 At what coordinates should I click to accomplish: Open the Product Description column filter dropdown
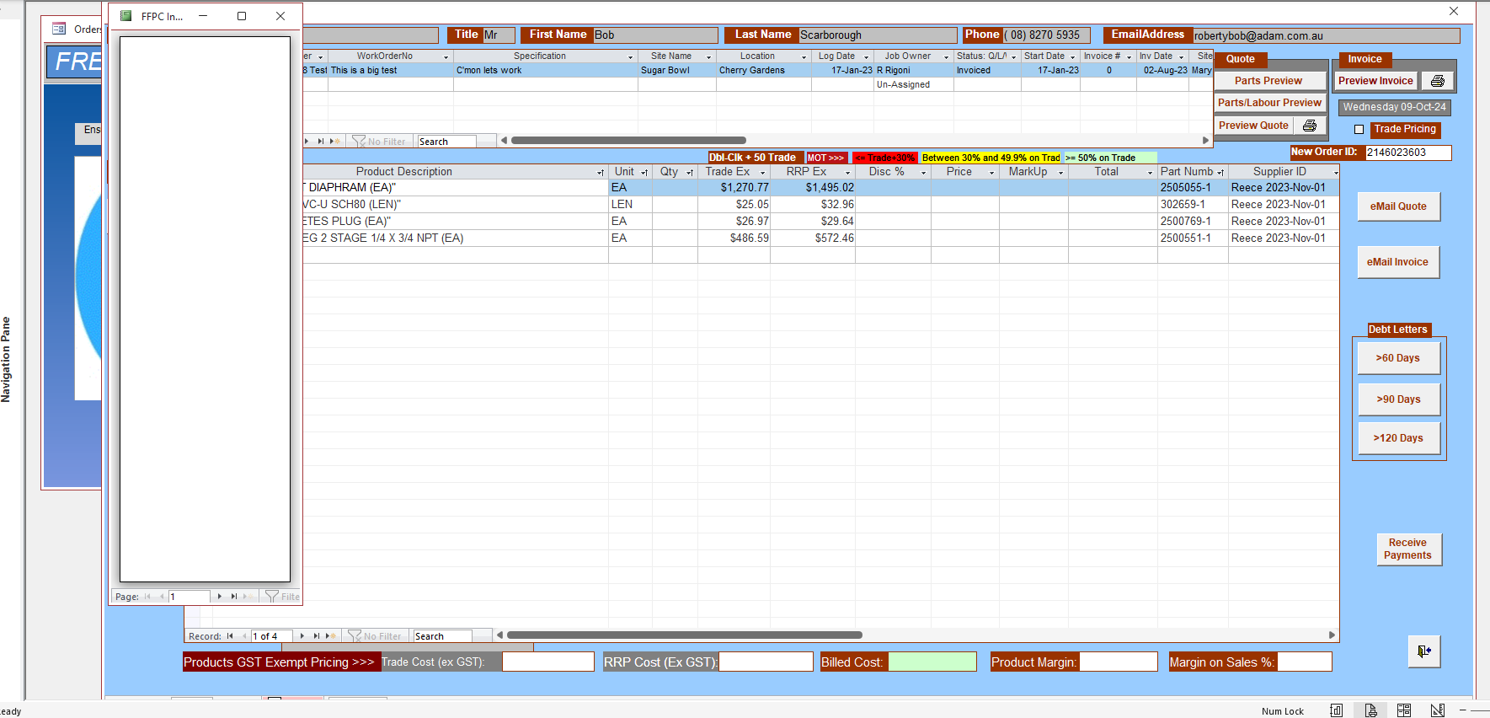click(601, 172)
